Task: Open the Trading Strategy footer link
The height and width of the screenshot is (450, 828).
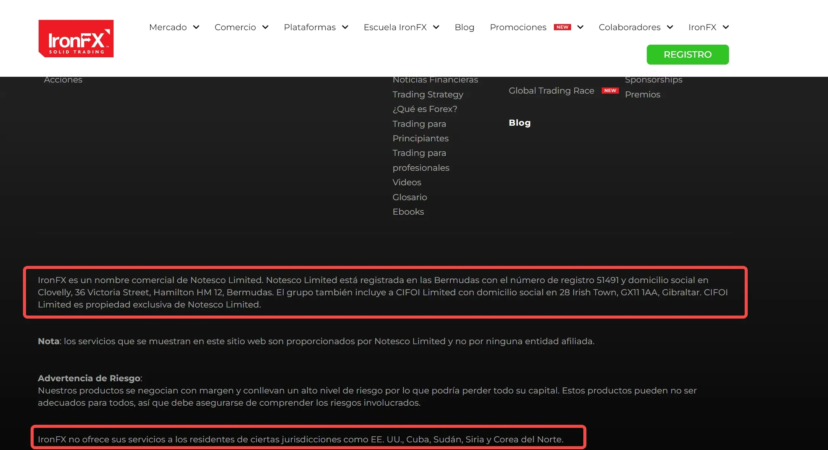Action: pyautogui.click(x=428, y=94)
